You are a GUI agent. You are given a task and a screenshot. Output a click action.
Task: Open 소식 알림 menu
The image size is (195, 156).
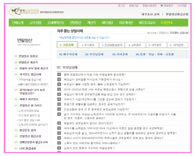pos(35,23)
